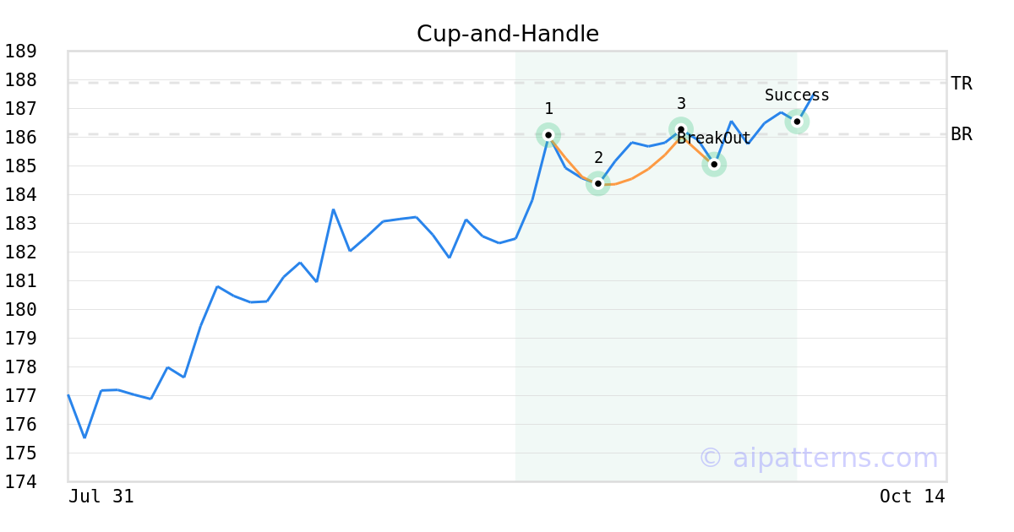The image size is (1014, 532).
Task: Click the TR line label
Action: pyautogui.click(x=962, y=84)
